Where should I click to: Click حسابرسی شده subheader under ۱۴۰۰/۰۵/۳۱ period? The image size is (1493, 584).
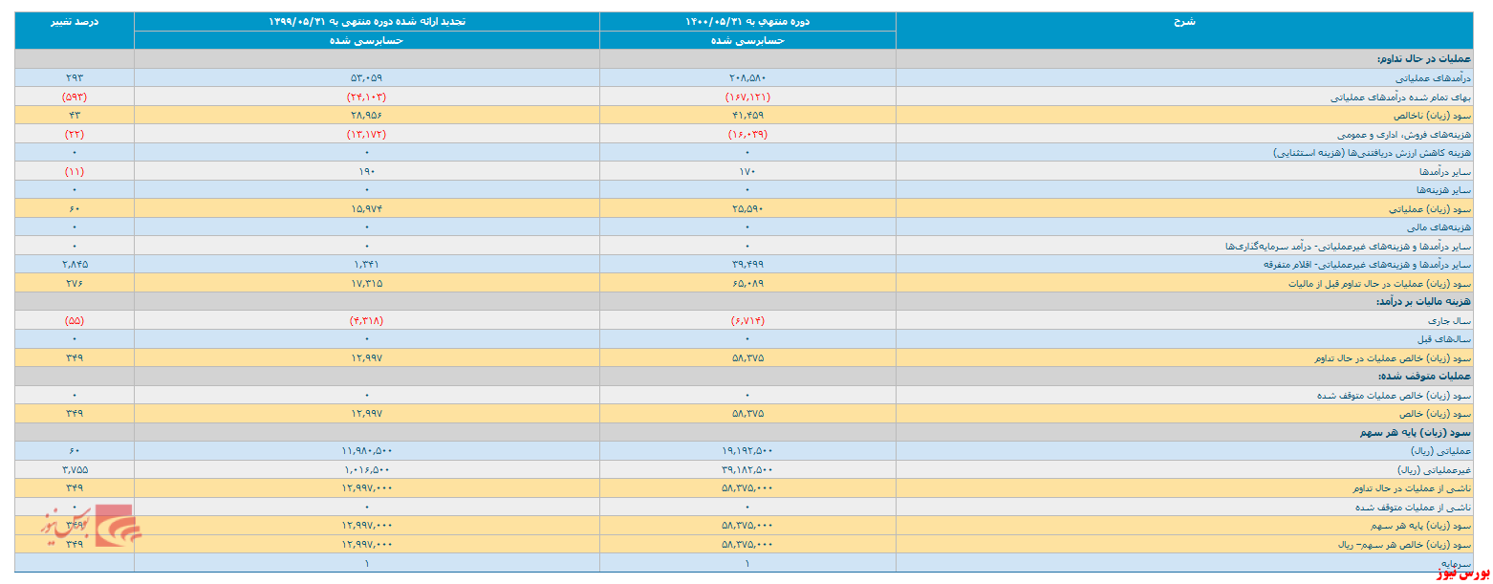[x=747, y=40]
